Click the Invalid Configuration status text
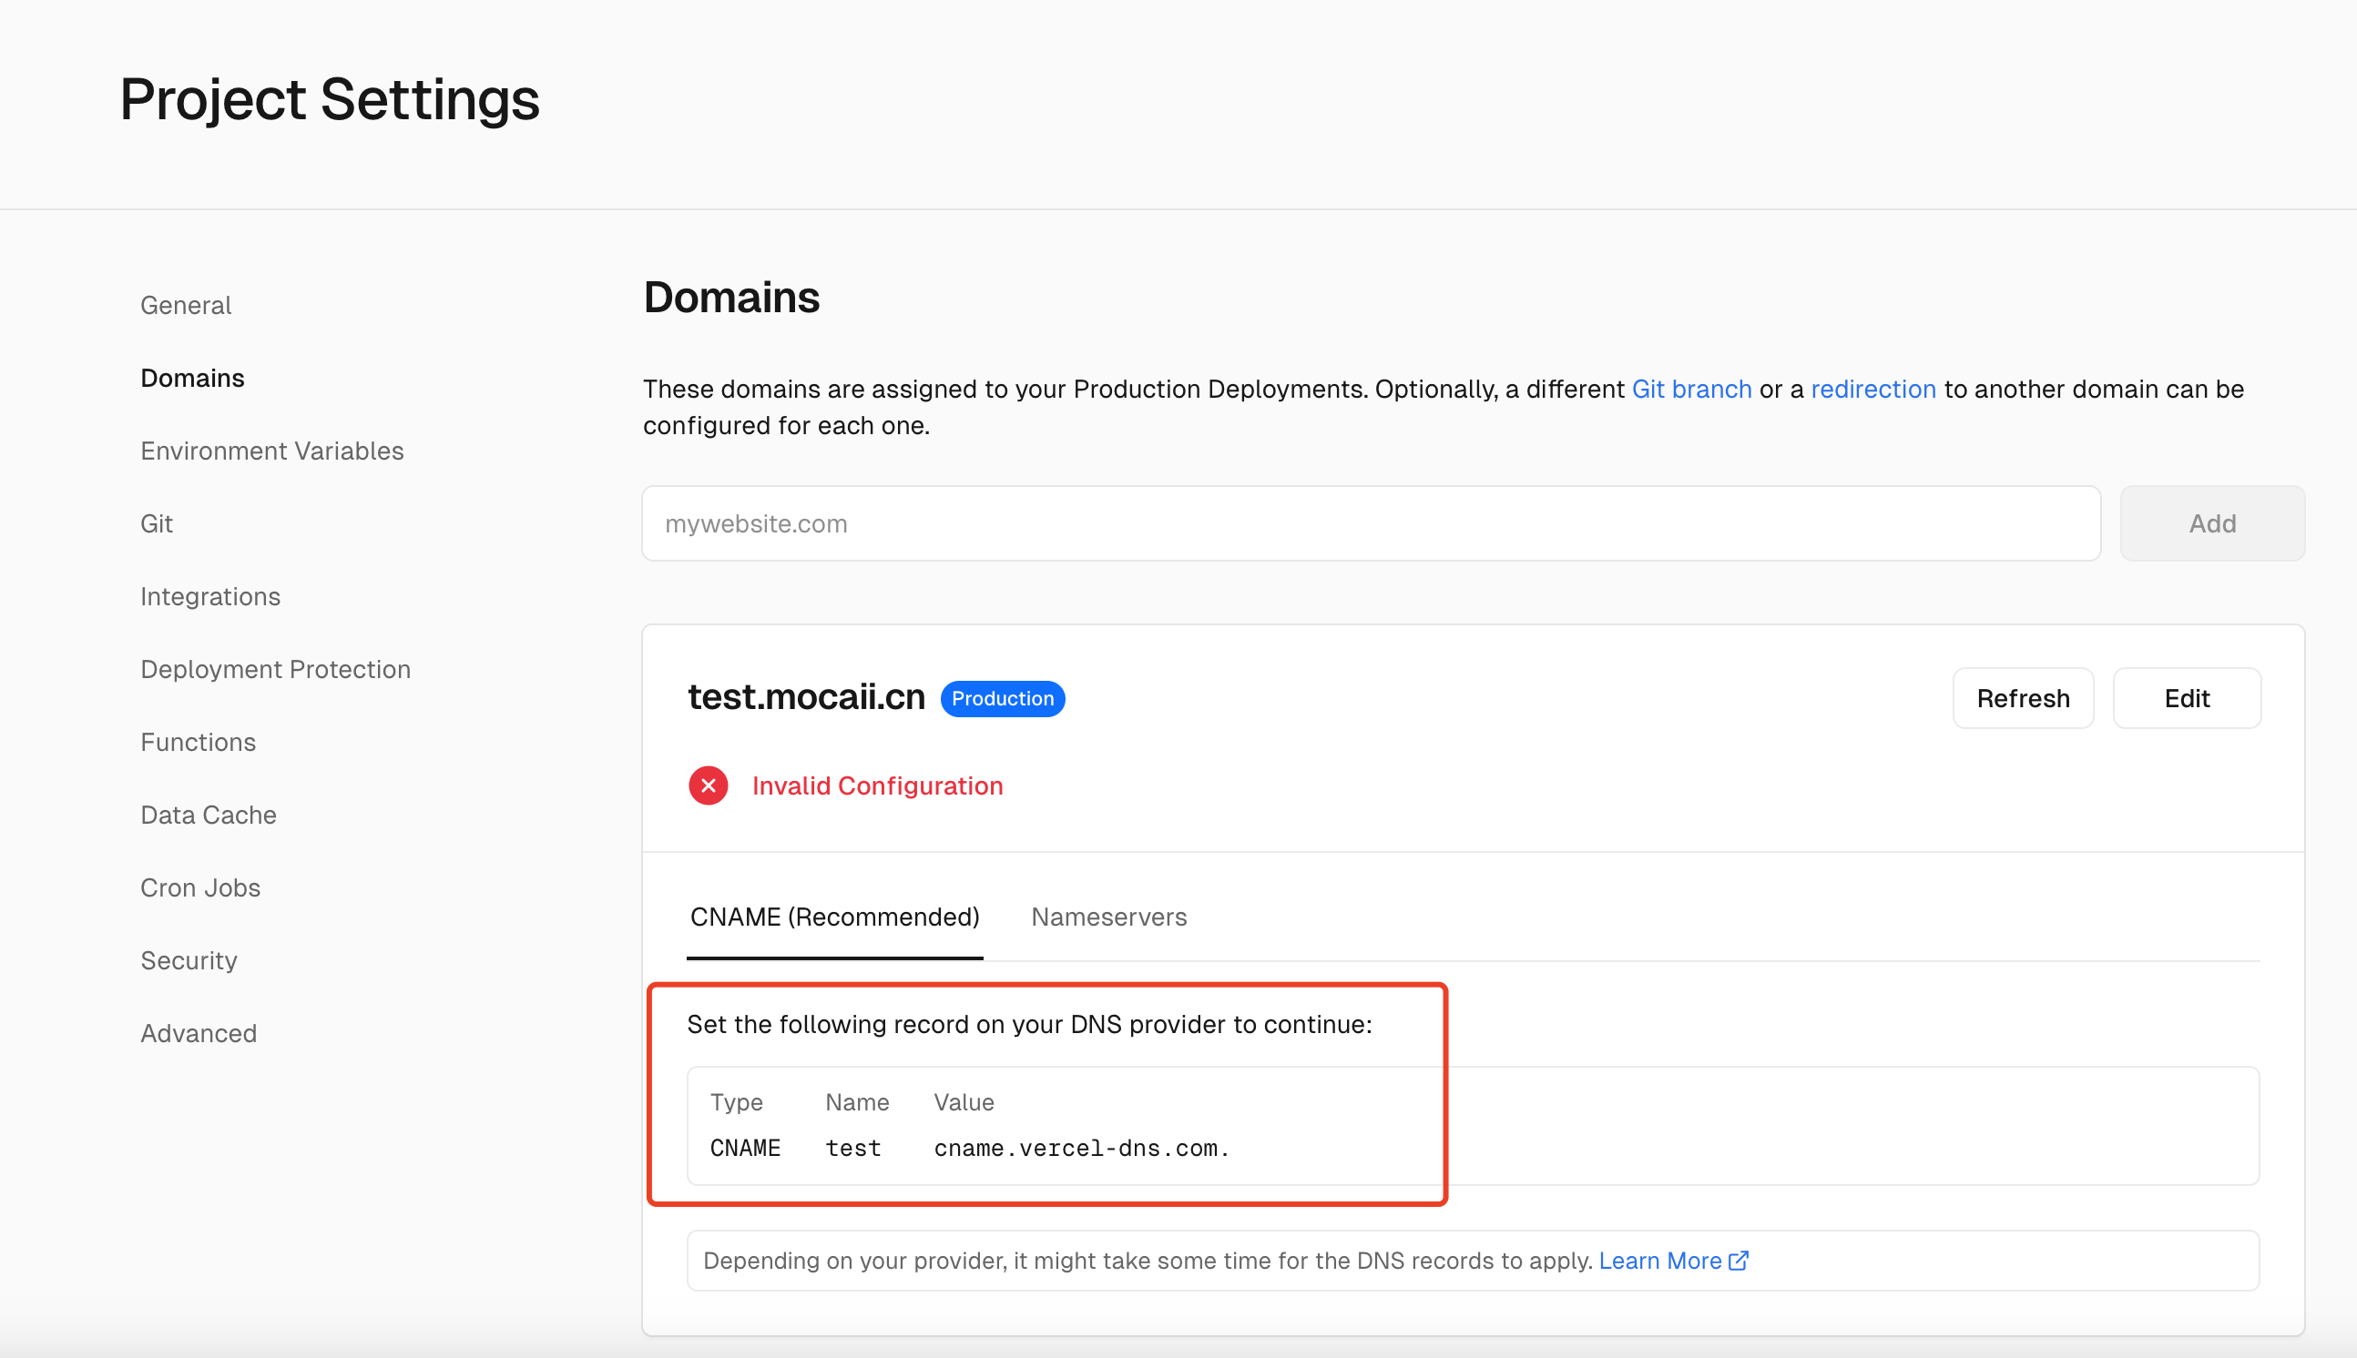This screenshot has height=1358, width=2357. click(x=877, y=785)
